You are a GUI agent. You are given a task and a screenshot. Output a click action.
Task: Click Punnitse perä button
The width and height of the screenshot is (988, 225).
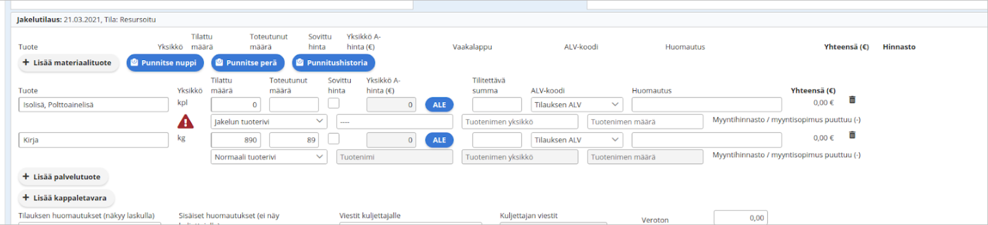(x=247, y=63)
